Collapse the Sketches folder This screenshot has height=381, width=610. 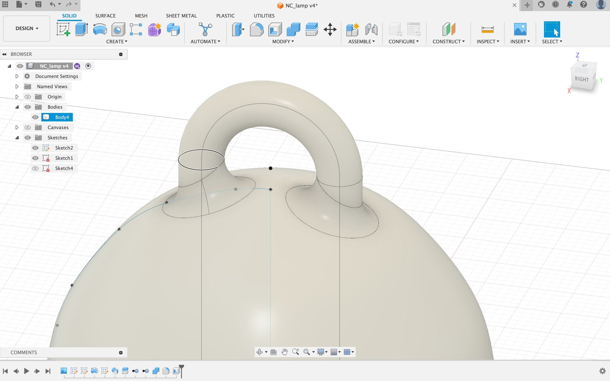17,138
